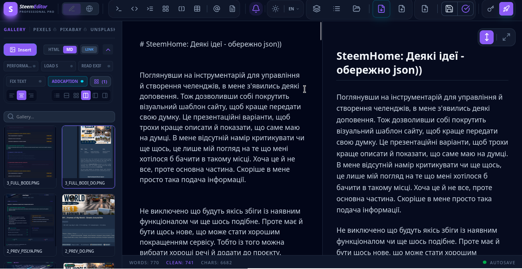Click the layers stack icon

coord(317,9)
